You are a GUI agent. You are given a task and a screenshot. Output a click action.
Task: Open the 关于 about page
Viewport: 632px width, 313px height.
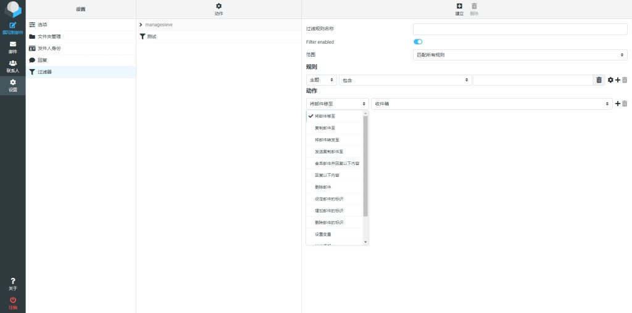(13, 284)
